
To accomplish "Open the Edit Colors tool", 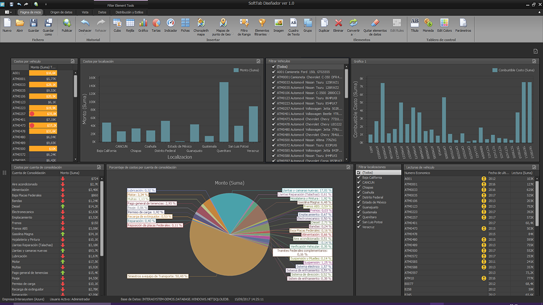I will tap(444, 26).
